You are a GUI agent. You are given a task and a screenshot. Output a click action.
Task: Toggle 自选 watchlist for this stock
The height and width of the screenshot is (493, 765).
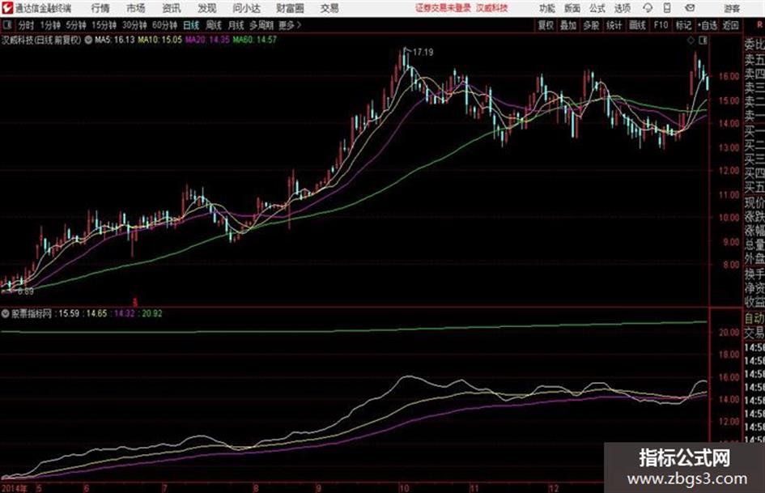[x=707, y=25]
